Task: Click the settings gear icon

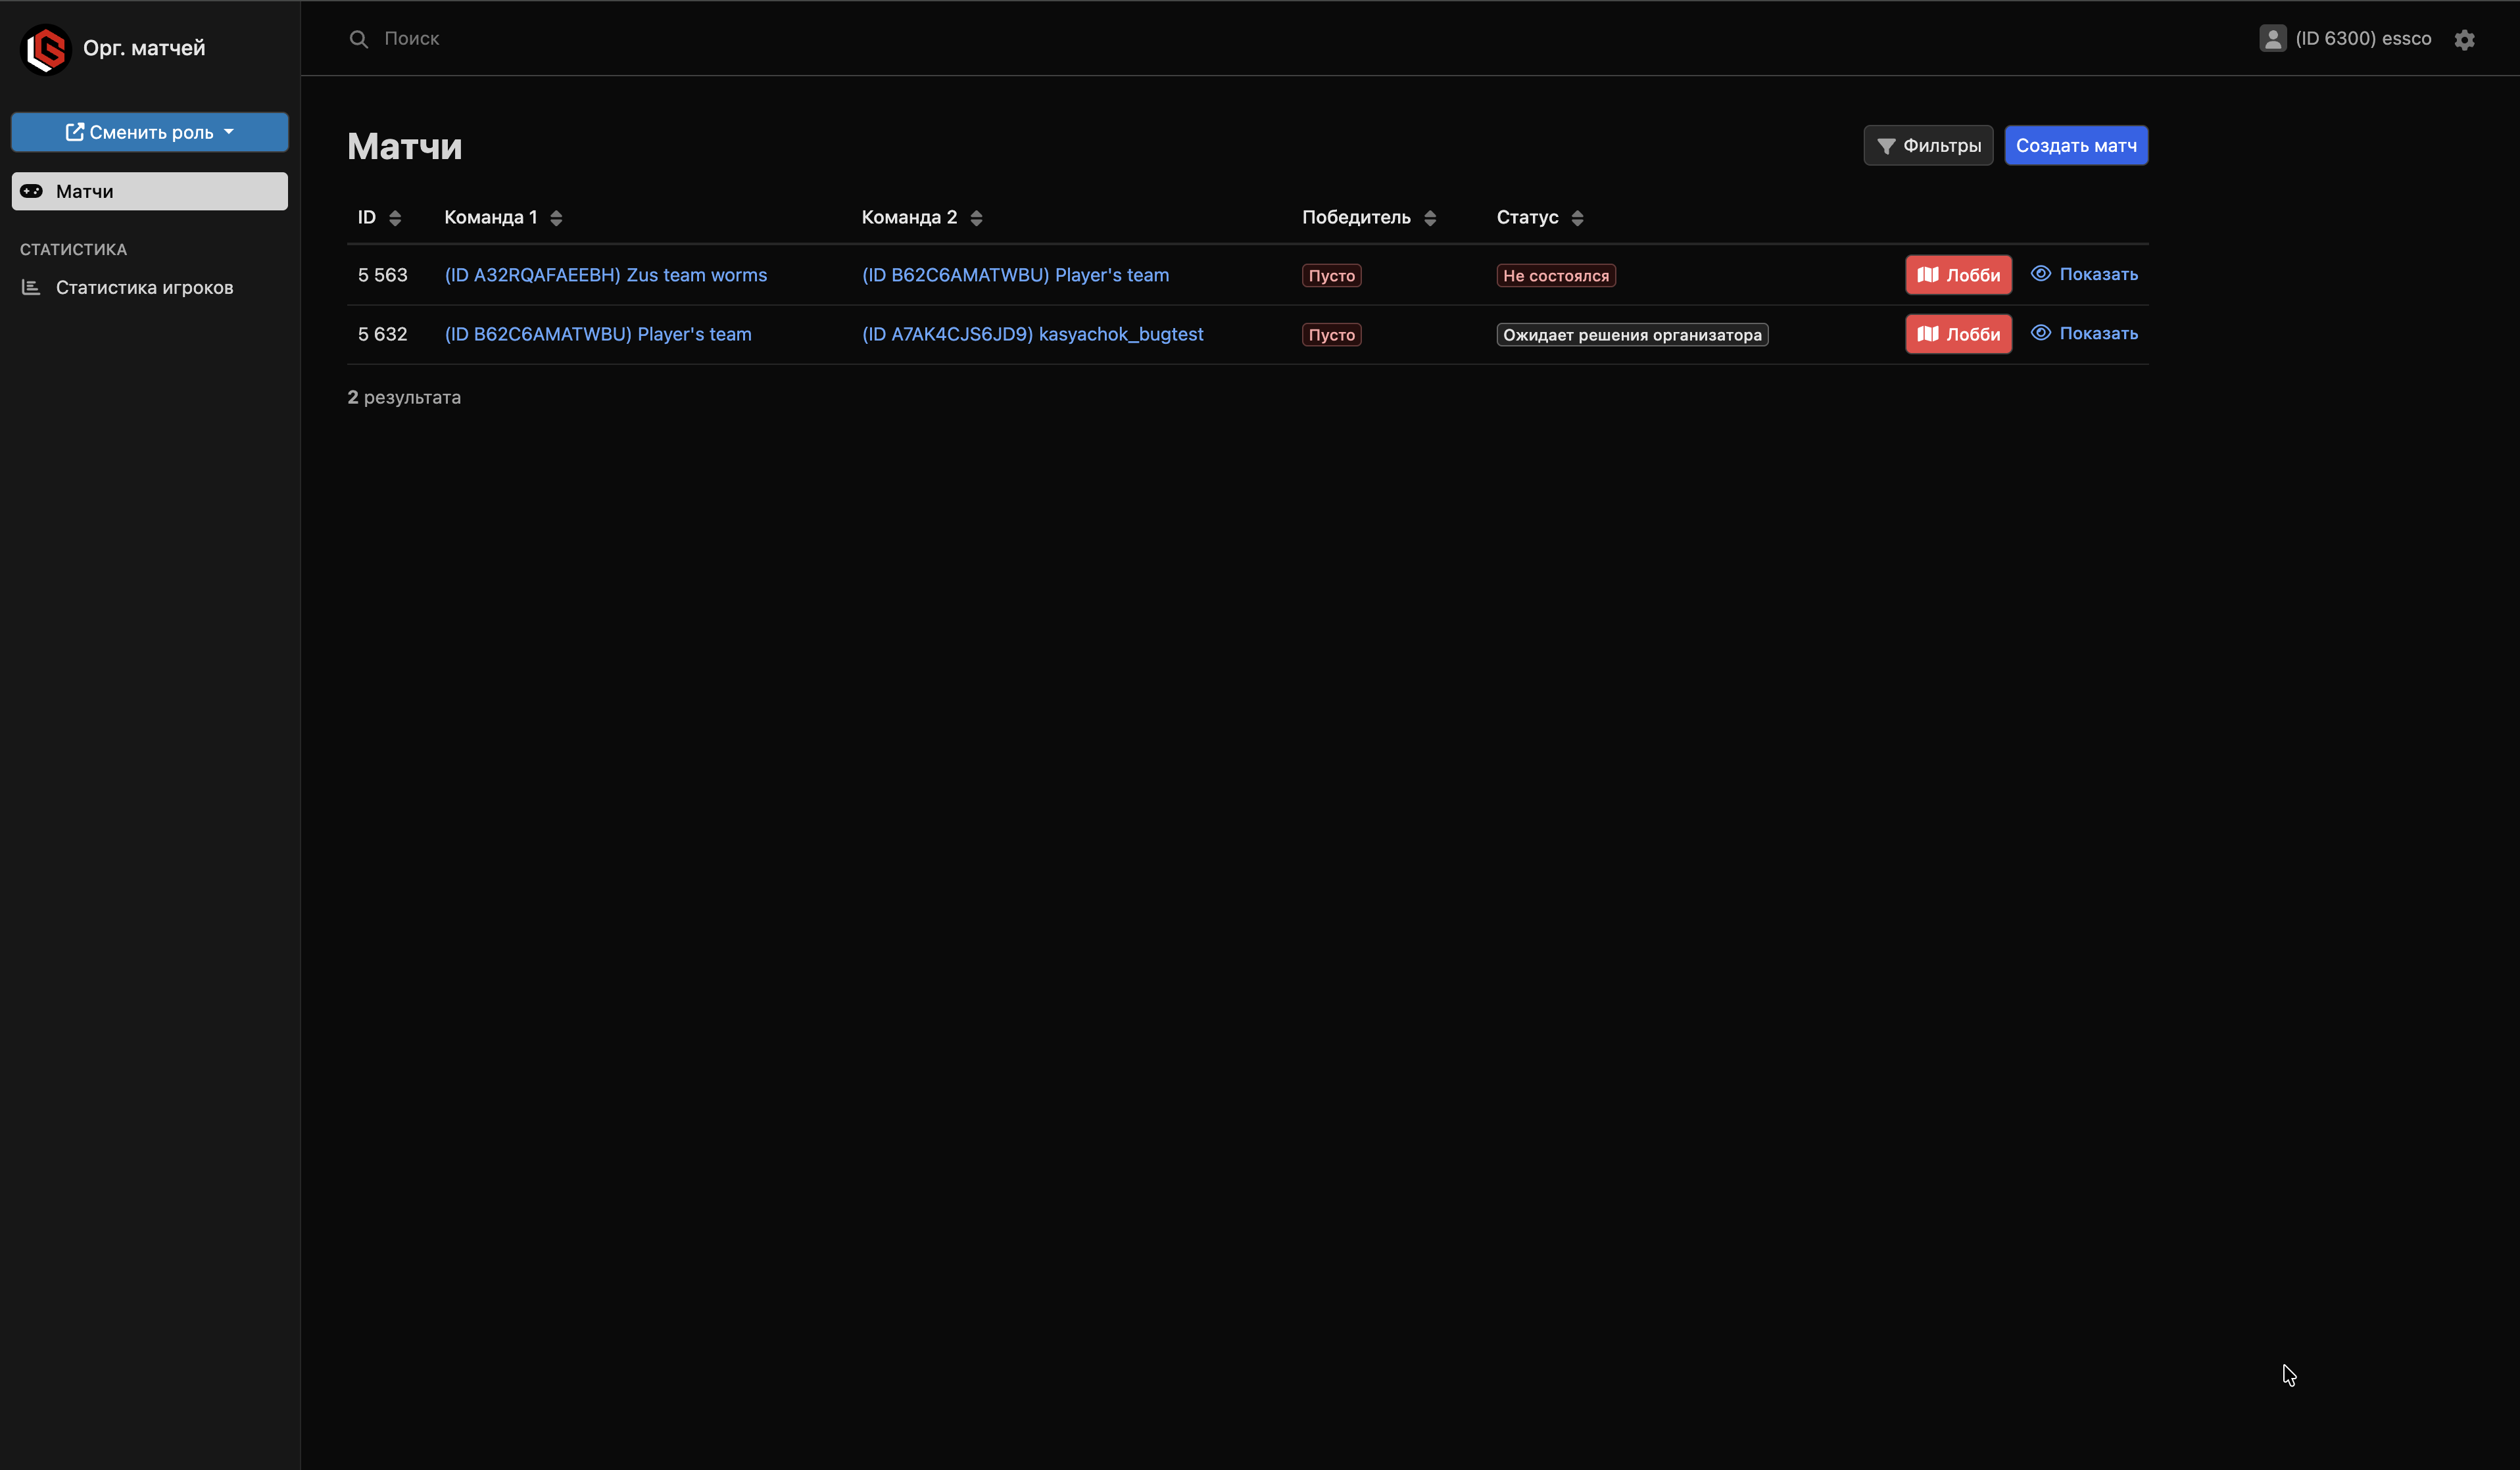Action: 2464,40
